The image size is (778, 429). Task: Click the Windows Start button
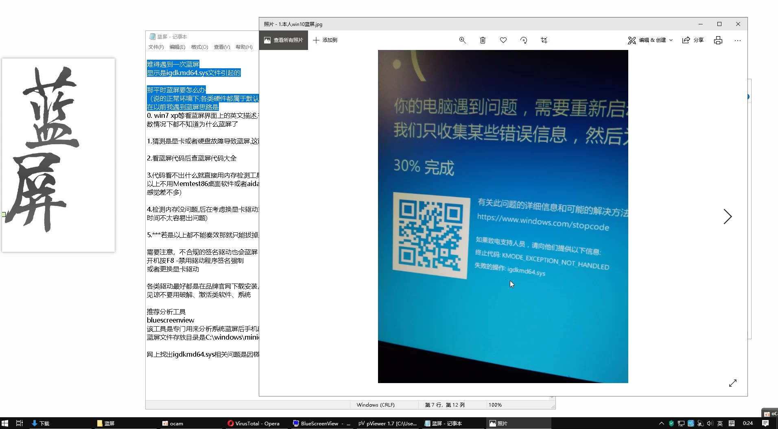point(5,423)
